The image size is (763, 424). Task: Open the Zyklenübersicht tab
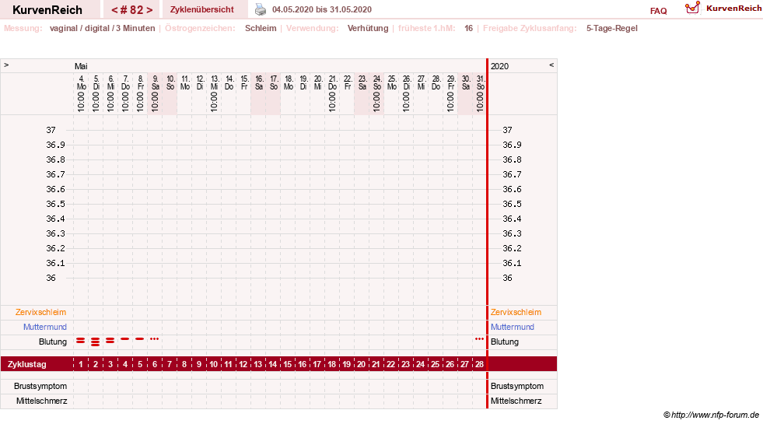click(202, 10)
